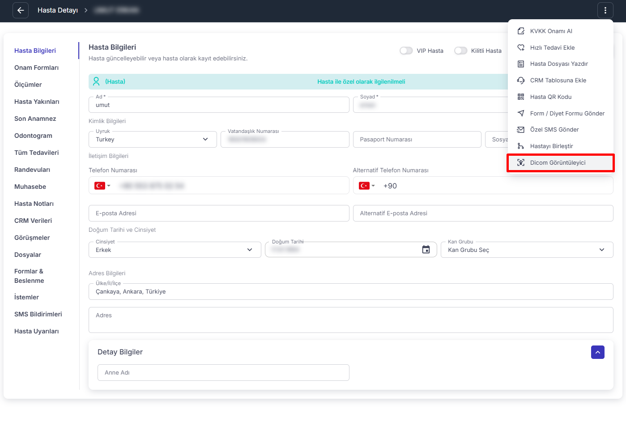Click the Hasta Dosyası Yazdır icon
Screen dimensions: 626x422
521,64
